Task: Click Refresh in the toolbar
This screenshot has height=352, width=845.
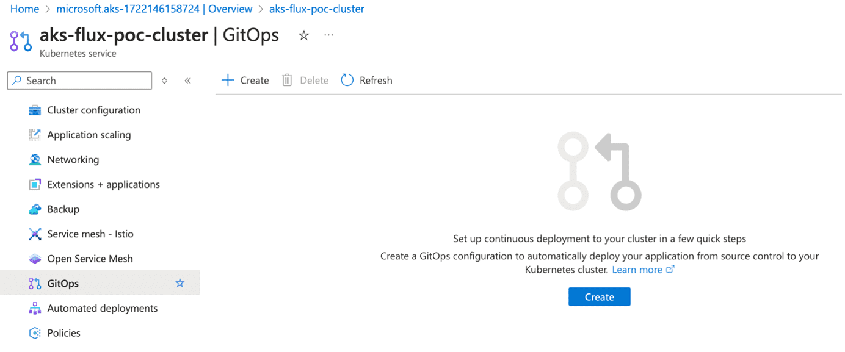Action: 366,81
